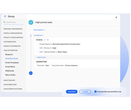
Task: Select Workflow Rules in sidebar
Action: coord(12,58)
